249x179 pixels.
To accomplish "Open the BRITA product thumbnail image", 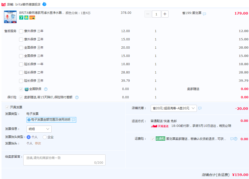I will pyautogui.click(x=10, y=17).
